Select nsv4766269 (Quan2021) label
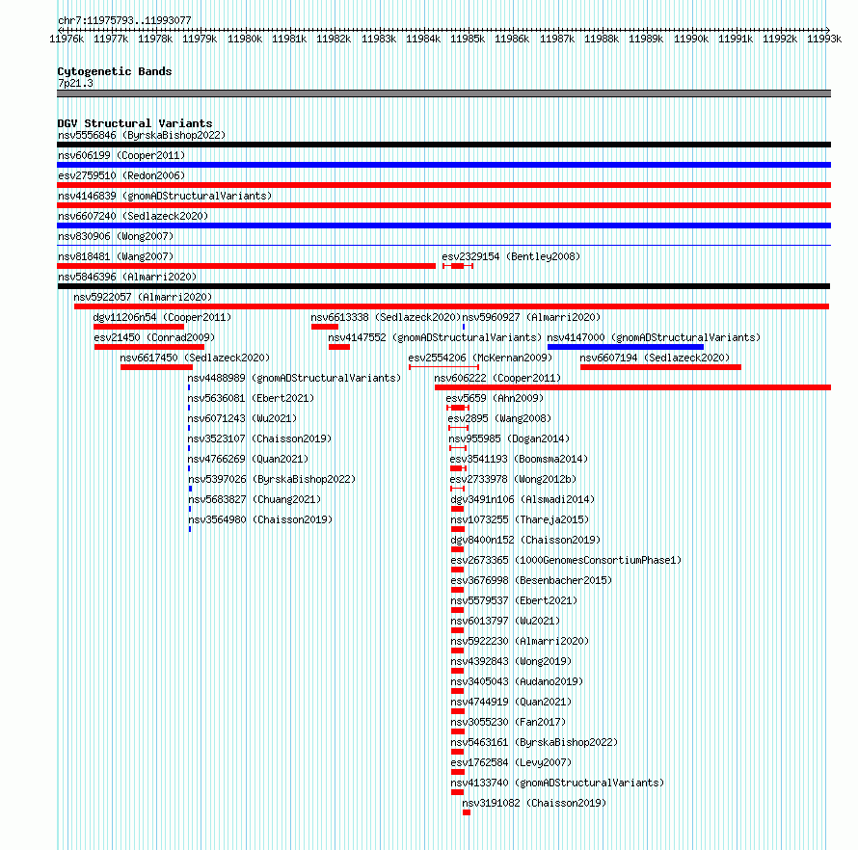Image resolution: width=858 pixels, height=850 pixels. pyautogui.click(x=248, y=459)
